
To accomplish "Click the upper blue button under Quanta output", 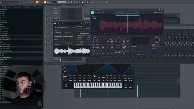I will coord(153,45).
